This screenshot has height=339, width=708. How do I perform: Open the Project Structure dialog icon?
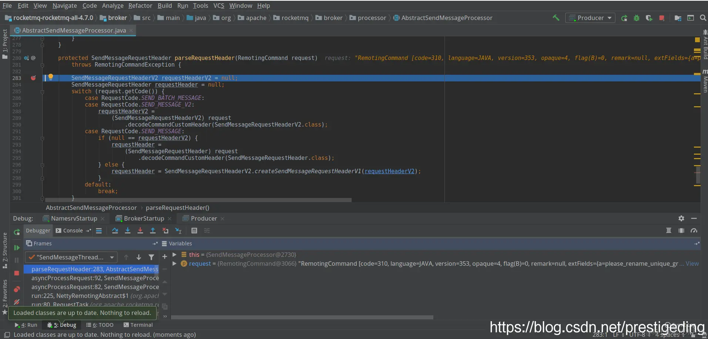(x=678, y=18)
